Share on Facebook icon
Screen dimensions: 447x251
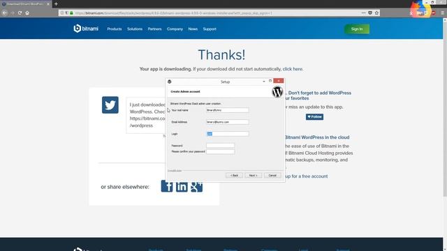coord(167,187)
